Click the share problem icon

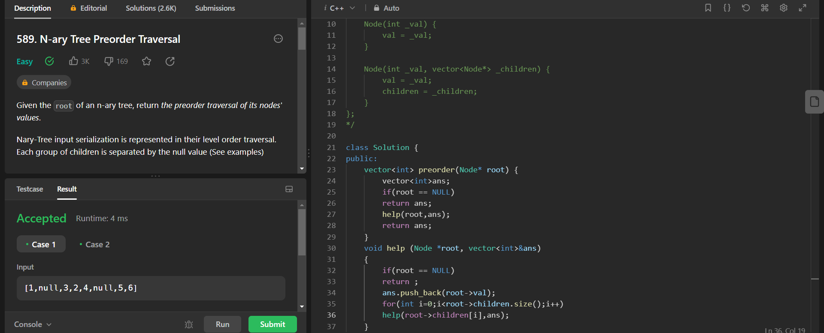170,61
